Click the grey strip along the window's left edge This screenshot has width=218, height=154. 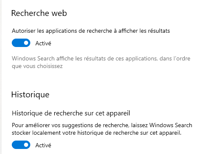click(x=1, y=77)
